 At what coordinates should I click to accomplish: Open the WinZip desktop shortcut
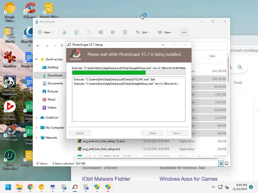[x=10, y=35]
